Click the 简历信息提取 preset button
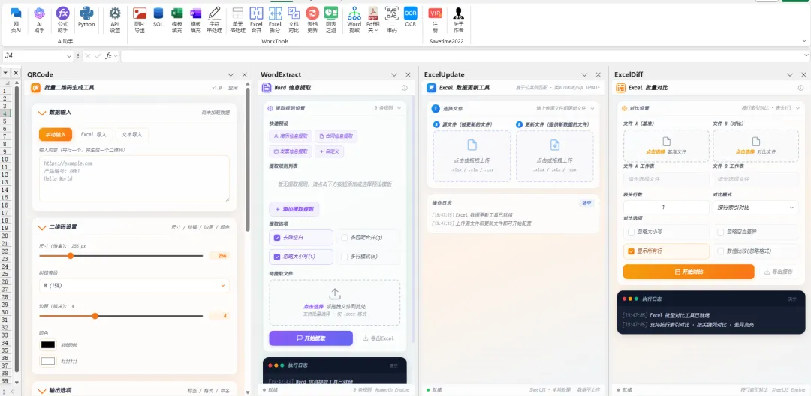 point(290,136)
